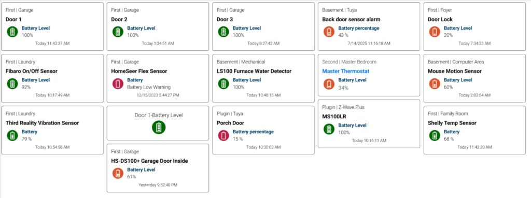Click the MS100LR full battery icon
The width and height of the screenshot is (531, 198).
[329, 129]
